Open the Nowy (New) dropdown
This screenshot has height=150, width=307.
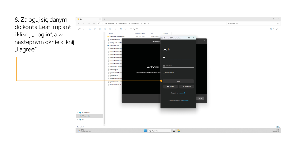[x=81, y=29]
